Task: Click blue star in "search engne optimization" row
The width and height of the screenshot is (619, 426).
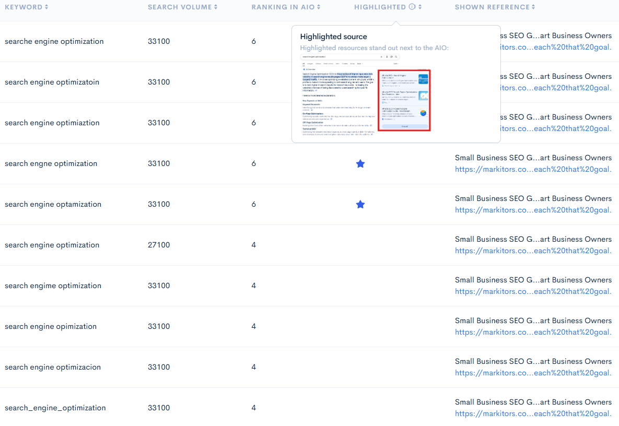Action: 360,163
